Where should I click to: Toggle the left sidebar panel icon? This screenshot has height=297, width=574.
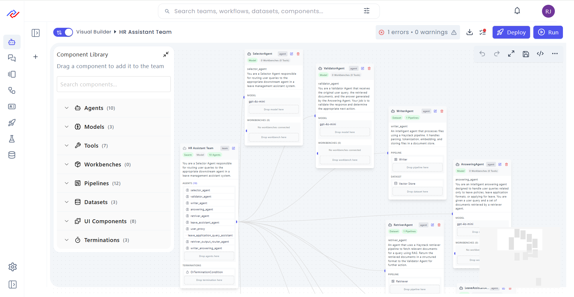click(36, 33)
